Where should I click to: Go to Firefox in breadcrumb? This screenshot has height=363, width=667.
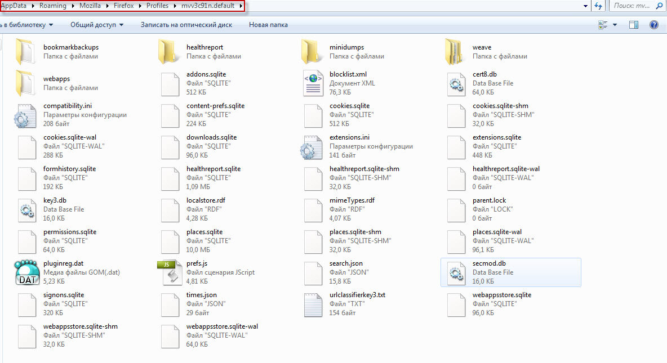point(124,6)
